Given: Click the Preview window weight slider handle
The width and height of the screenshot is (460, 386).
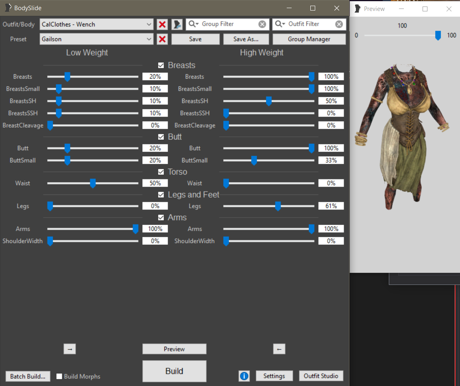Looking at the screenshot, I should pos(438,35).
